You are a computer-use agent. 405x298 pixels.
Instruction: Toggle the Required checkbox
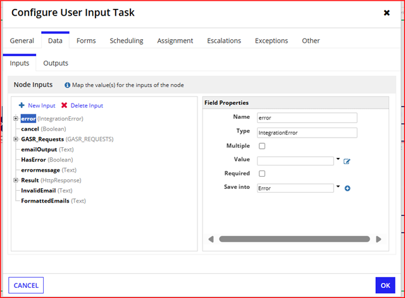click(262, 174)
